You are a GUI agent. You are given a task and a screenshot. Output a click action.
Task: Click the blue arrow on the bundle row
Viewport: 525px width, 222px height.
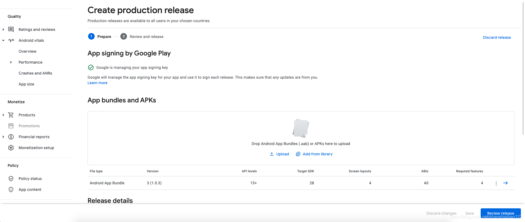click(x=505, y=183)
